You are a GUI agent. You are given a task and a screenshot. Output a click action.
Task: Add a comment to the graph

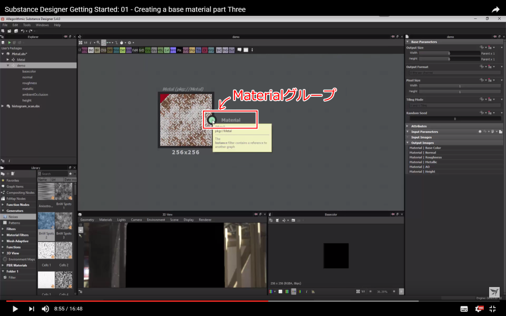239,50
